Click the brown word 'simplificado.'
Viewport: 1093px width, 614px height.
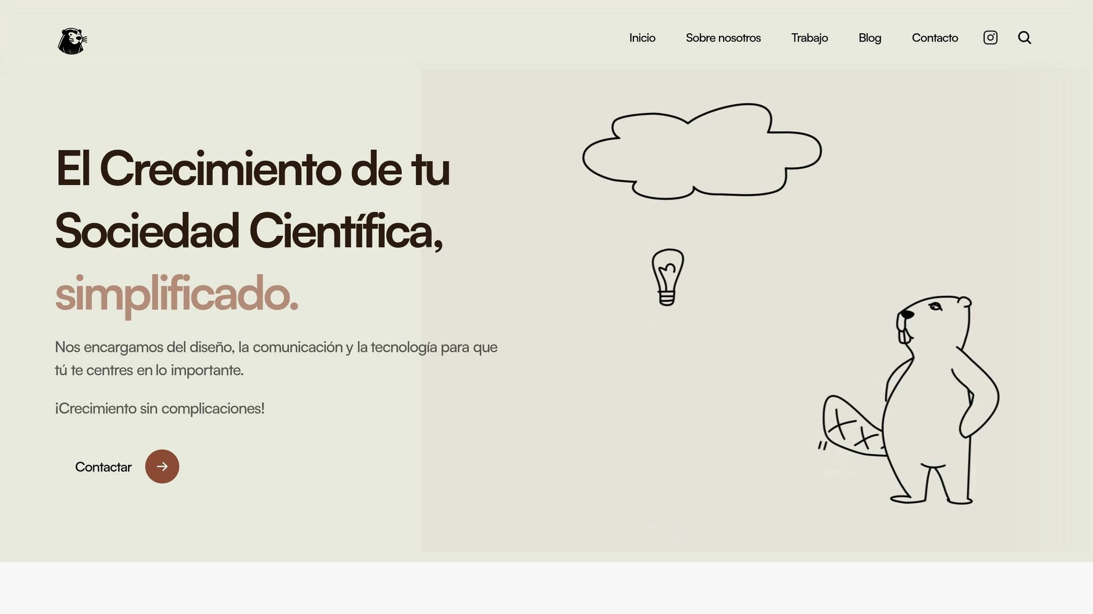pos(176,294)
